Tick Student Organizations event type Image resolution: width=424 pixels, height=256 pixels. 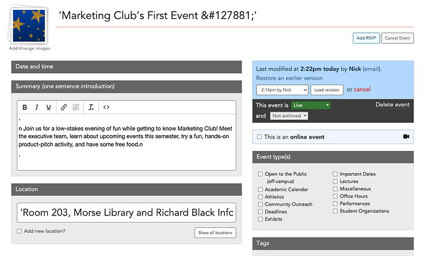tap(336, 211)
